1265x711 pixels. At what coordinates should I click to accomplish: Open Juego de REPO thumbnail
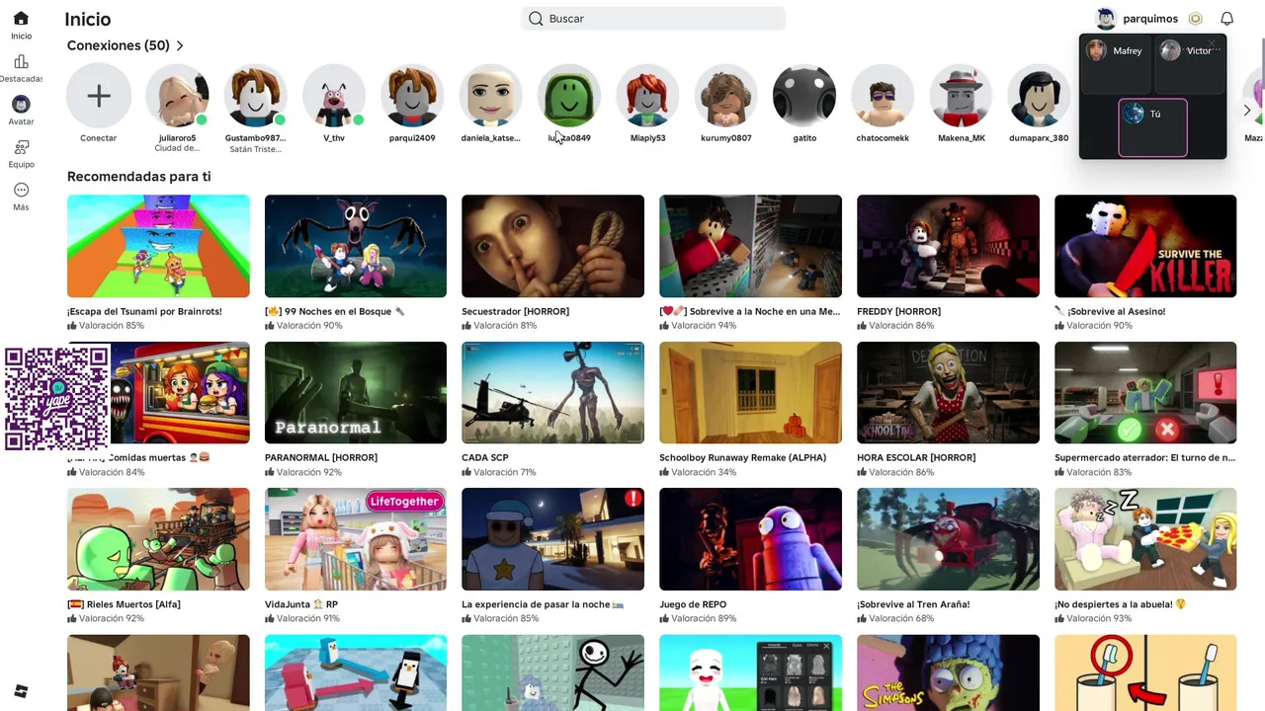(x=750, y=539)
